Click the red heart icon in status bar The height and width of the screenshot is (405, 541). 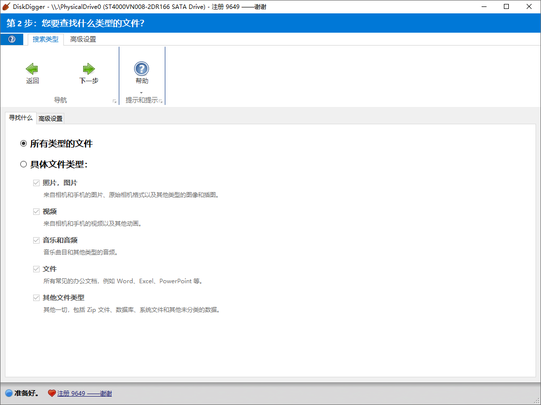click(51, 393)
